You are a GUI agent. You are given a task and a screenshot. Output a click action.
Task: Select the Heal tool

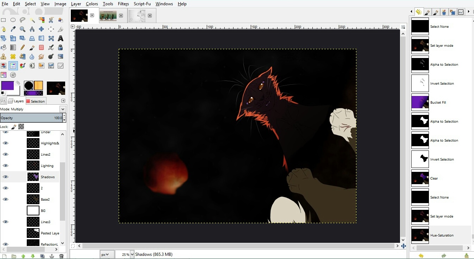[13, 57]
